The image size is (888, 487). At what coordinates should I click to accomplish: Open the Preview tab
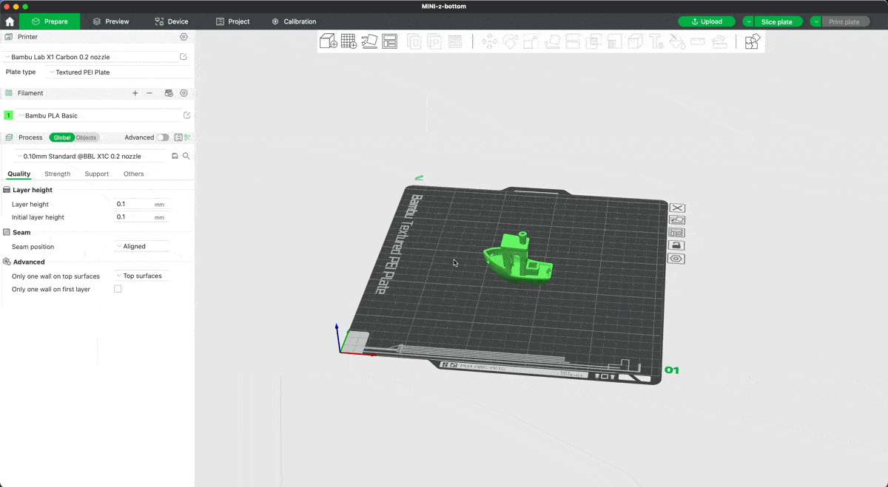pos(111,21)
